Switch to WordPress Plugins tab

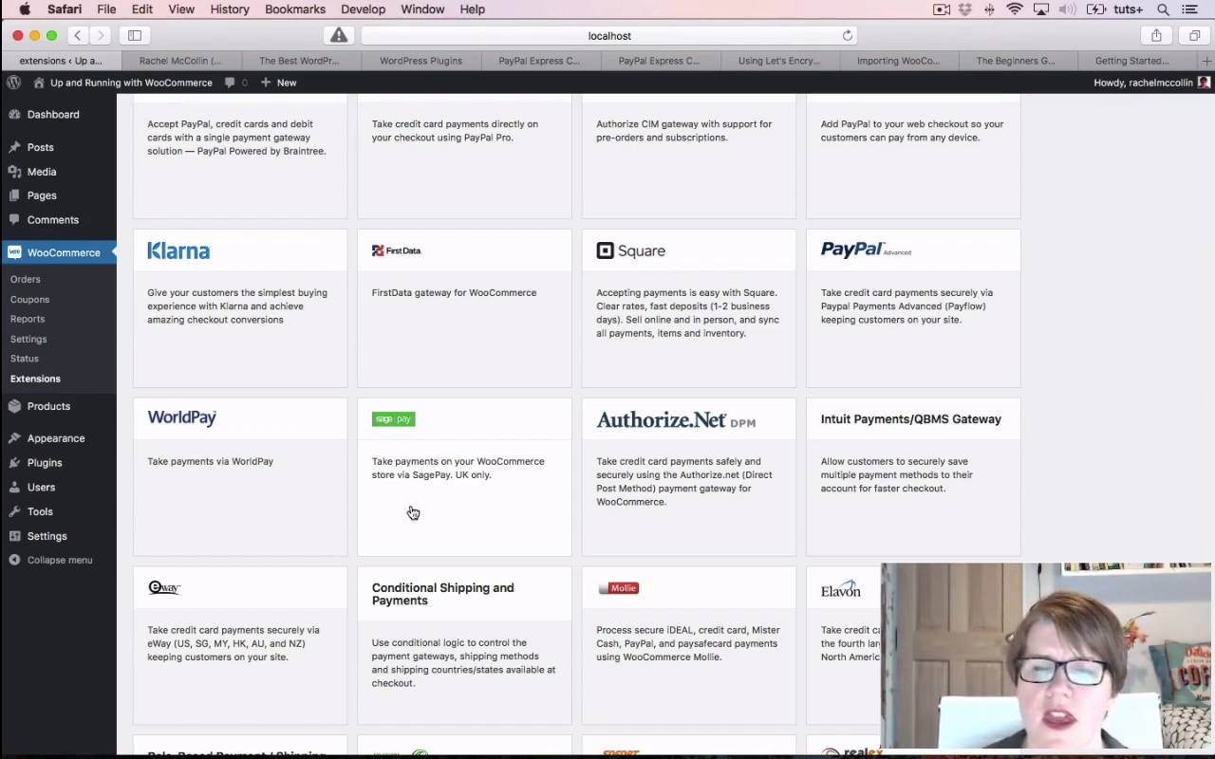coord(421,61)
